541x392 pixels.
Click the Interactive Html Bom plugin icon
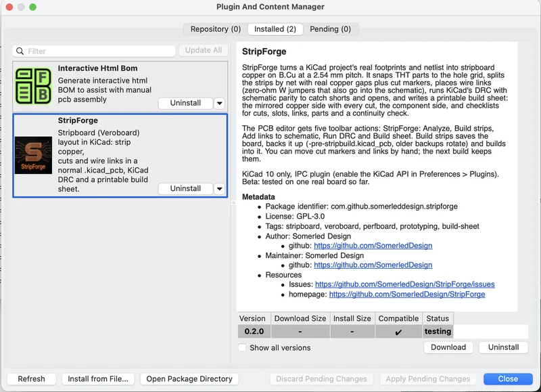[33, 86]
